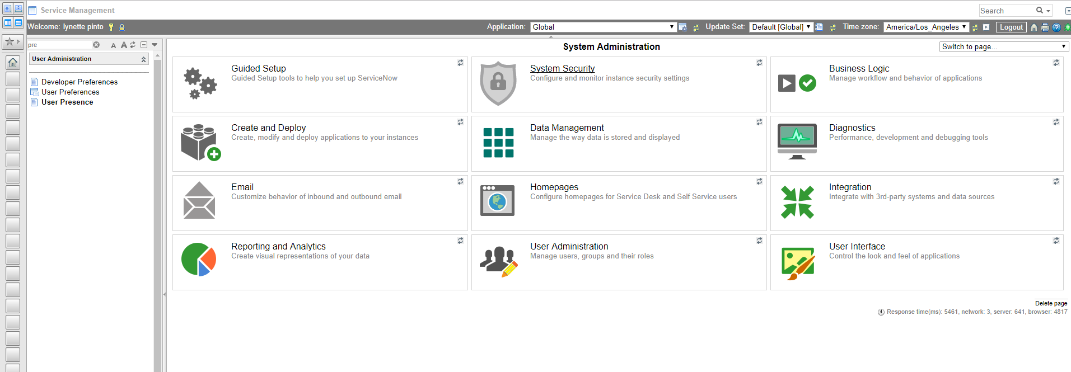Refresh the Update Set picker
This screenshot has height=372, width=1071.
[x=833, y=27]
